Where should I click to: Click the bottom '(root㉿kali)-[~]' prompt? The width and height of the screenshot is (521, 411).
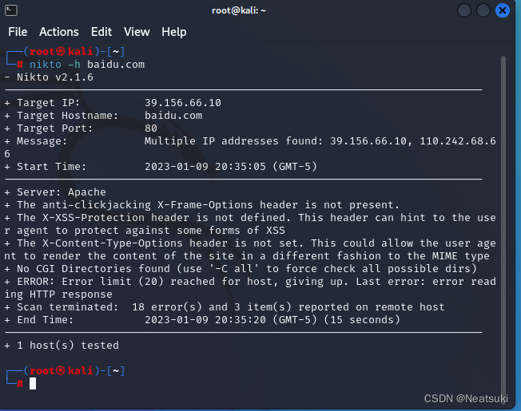click(x=74, y=370)
